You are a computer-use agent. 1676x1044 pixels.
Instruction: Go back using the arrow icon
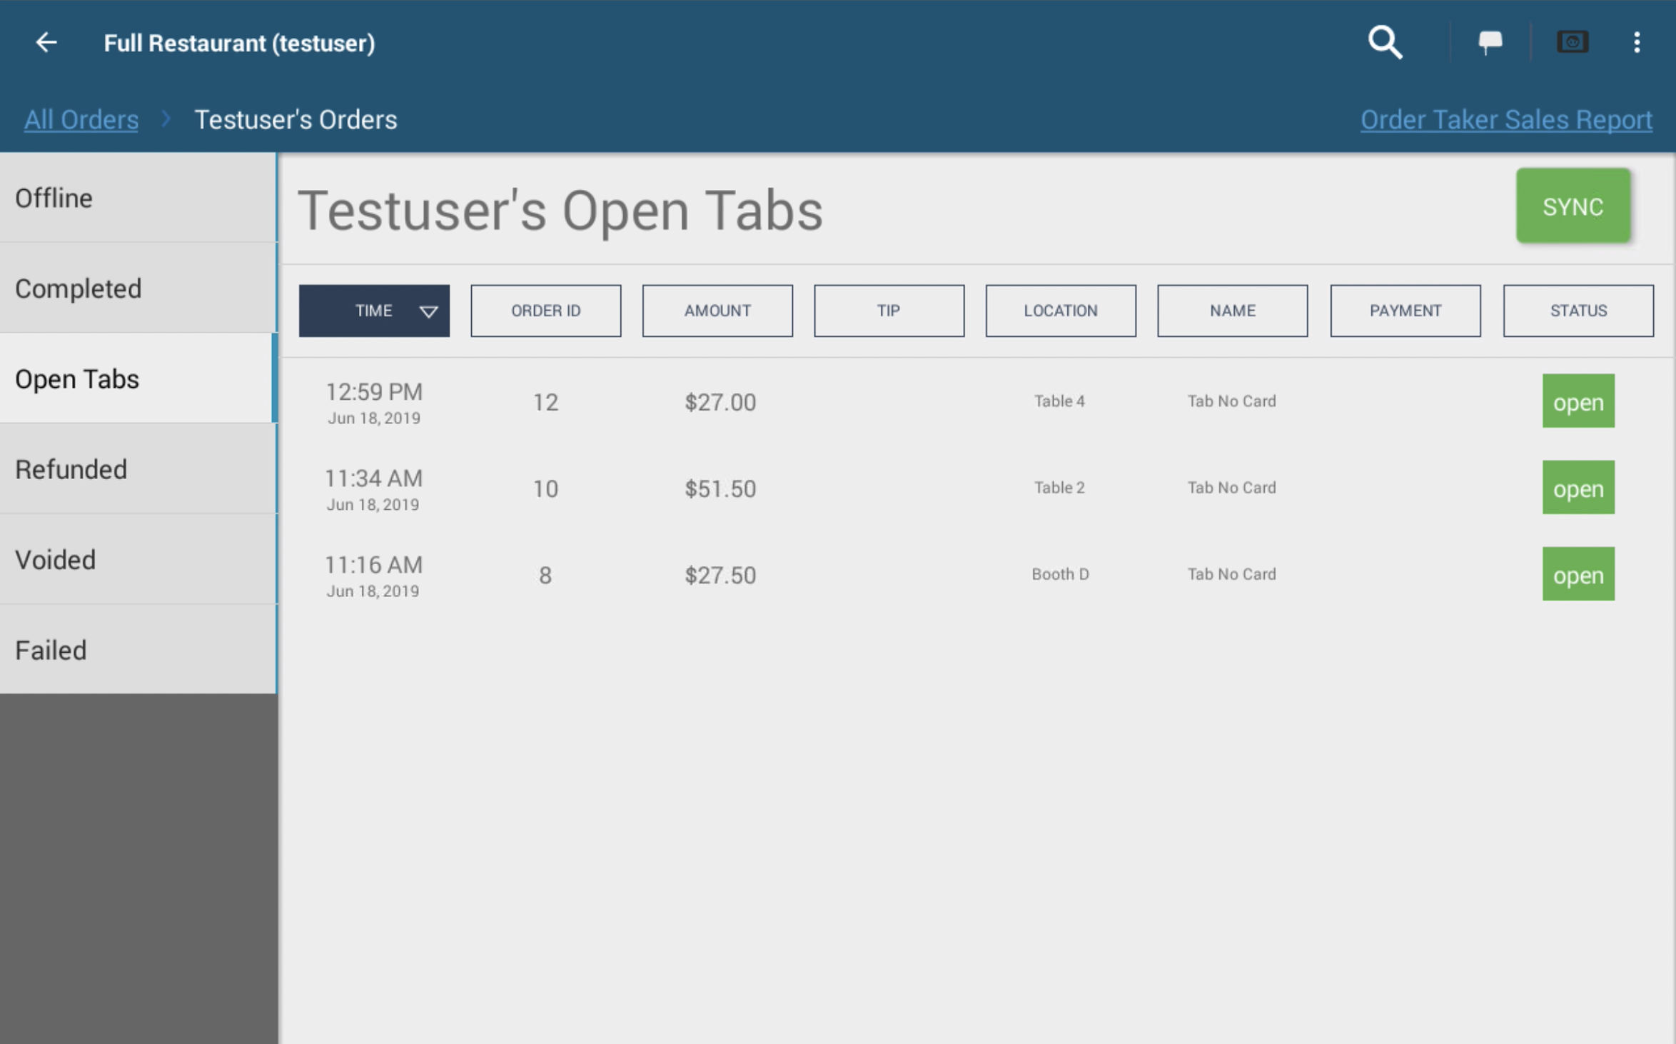(x=46, y=42)
